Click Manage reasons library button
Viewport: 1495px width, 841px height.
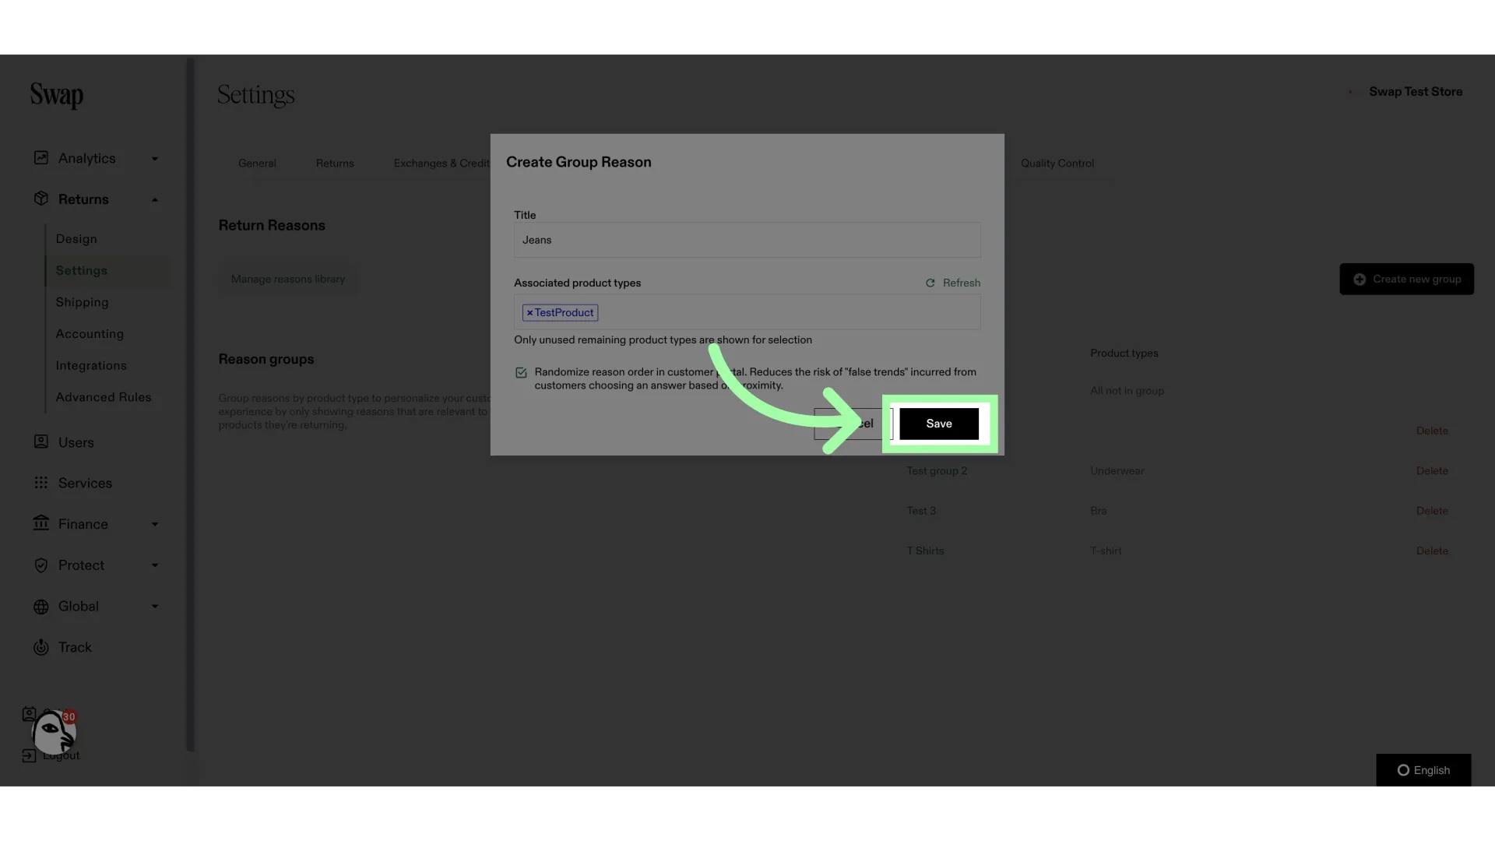288,280
